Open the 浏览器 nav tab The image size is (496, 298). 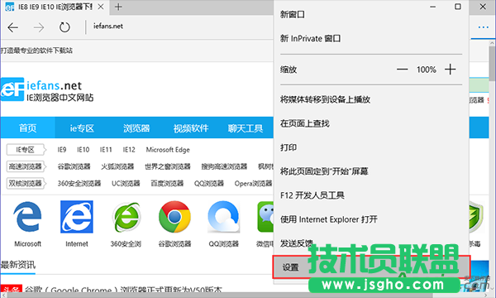[x=136, y=128]
